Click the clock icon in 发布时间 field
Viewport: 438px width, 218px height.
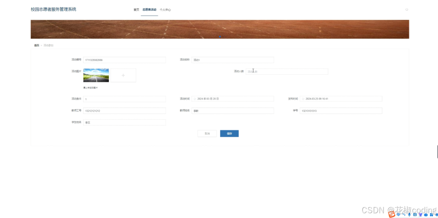pos(303,99)
